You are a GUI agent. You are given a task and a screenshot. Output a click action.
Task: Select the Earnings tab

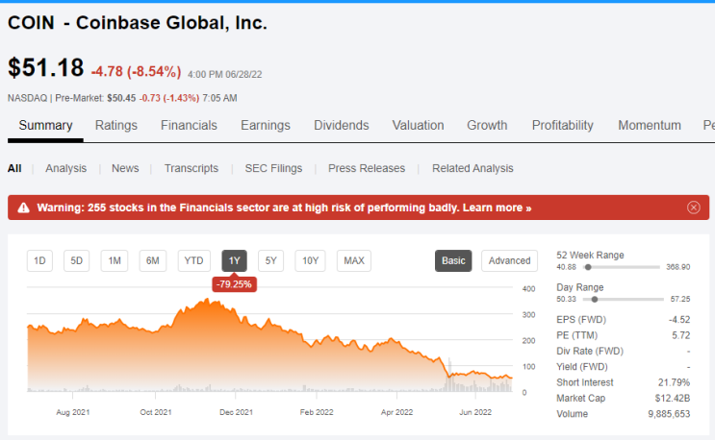click(266, 125)
